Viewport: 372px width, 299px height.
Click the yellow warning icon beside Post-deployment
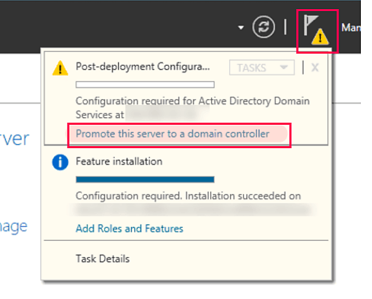60,67
